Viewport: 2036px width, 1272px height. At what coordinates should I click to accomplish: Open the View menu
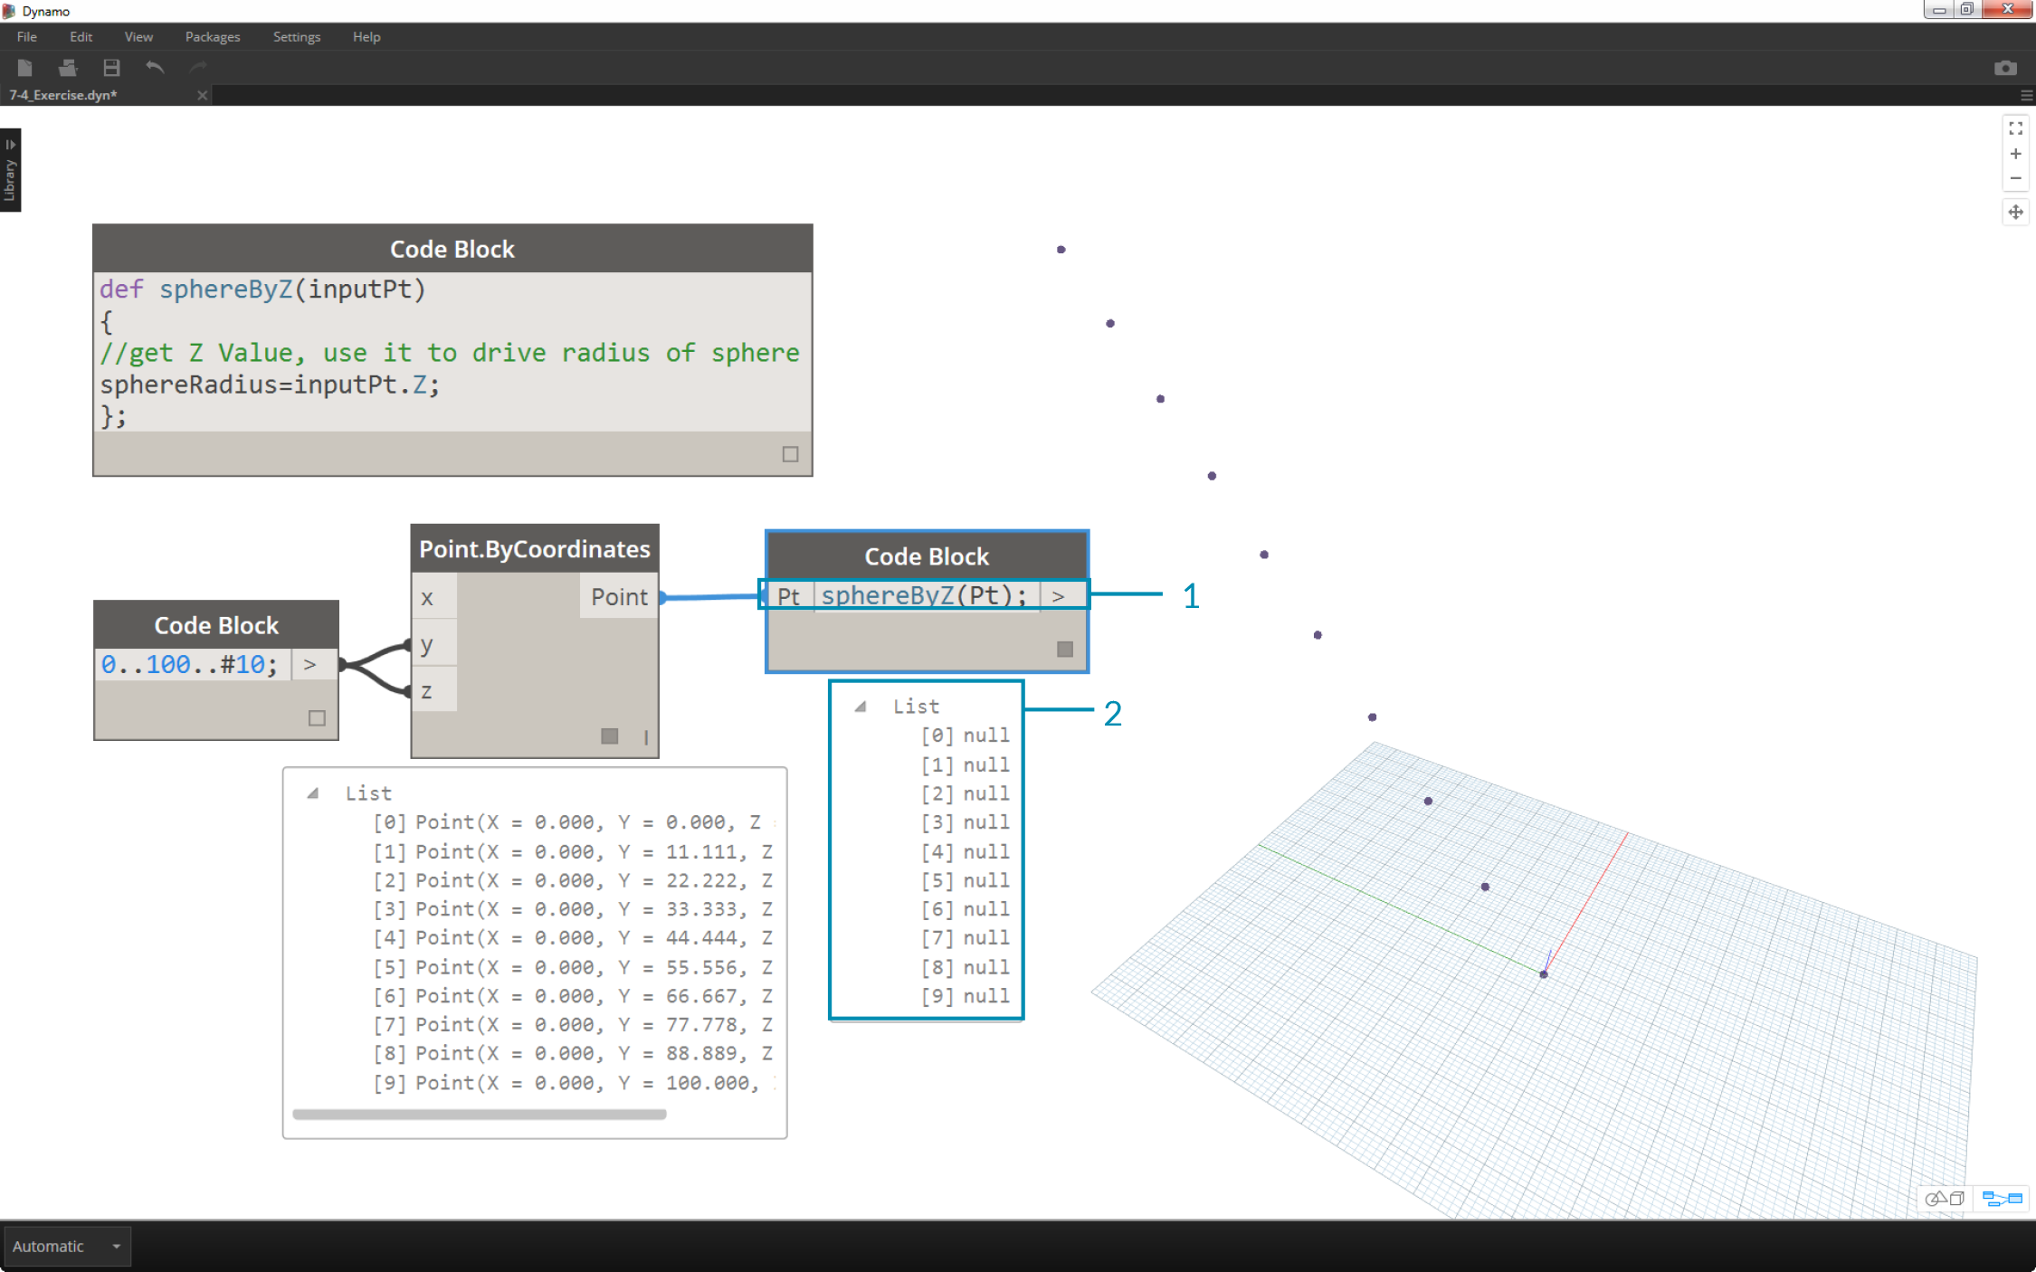(137, 36)
